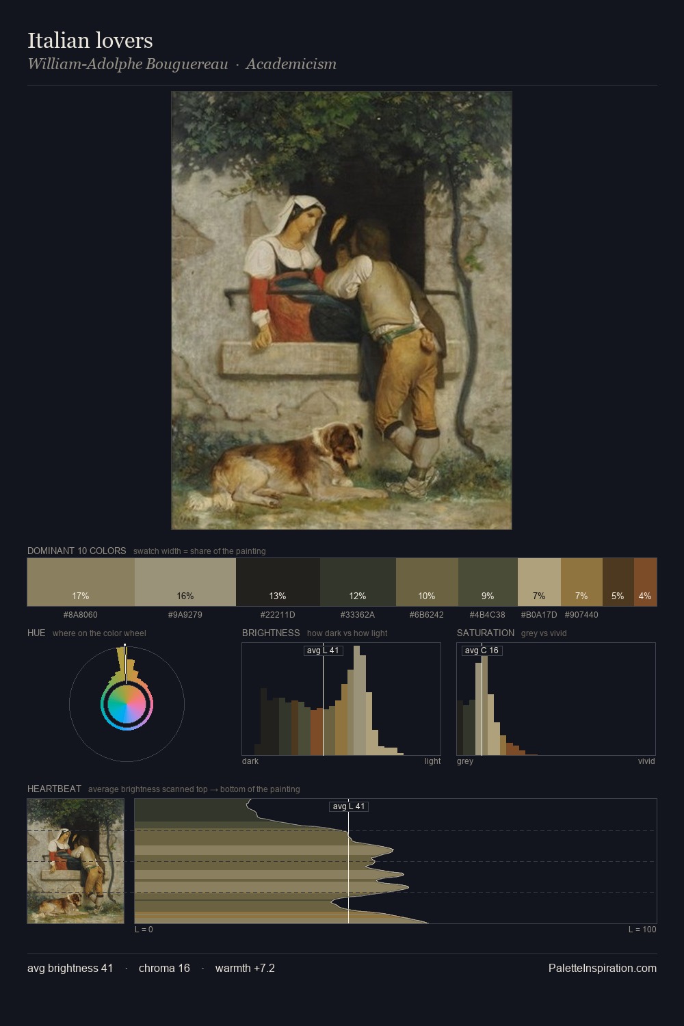The width and height of the screenshot is (684, 1026).
Task: Click 'warmth +7.2' in the footer
Action: click(x=245, y=968)
